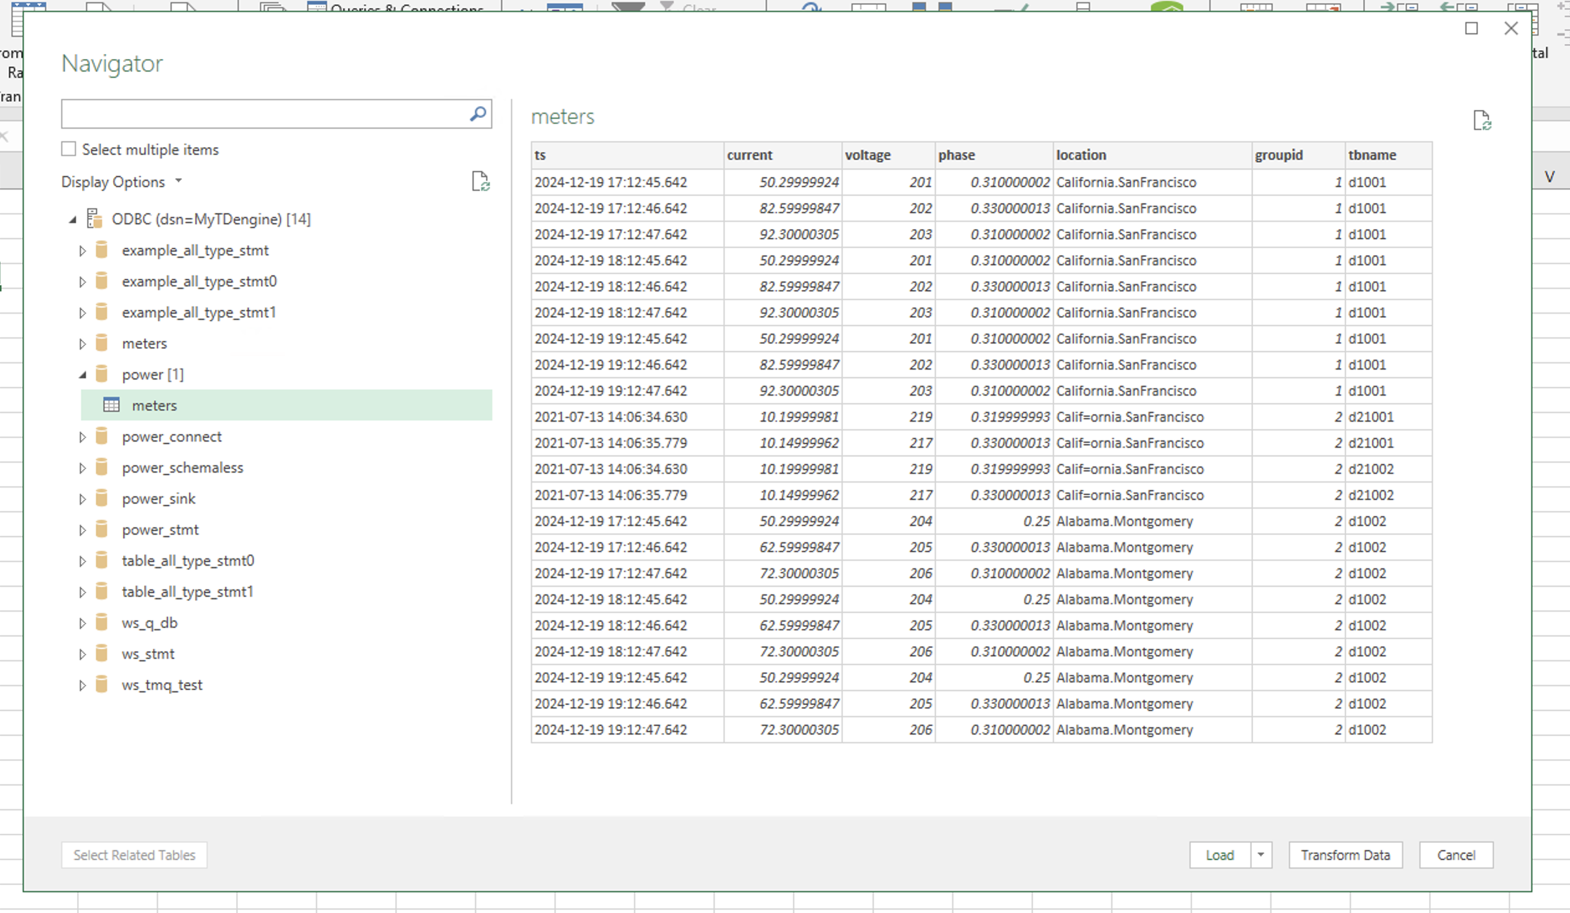Viewport: 1570px width, 913px height.
Task: Click the search icon in Navigator
Action: (476, 117)
